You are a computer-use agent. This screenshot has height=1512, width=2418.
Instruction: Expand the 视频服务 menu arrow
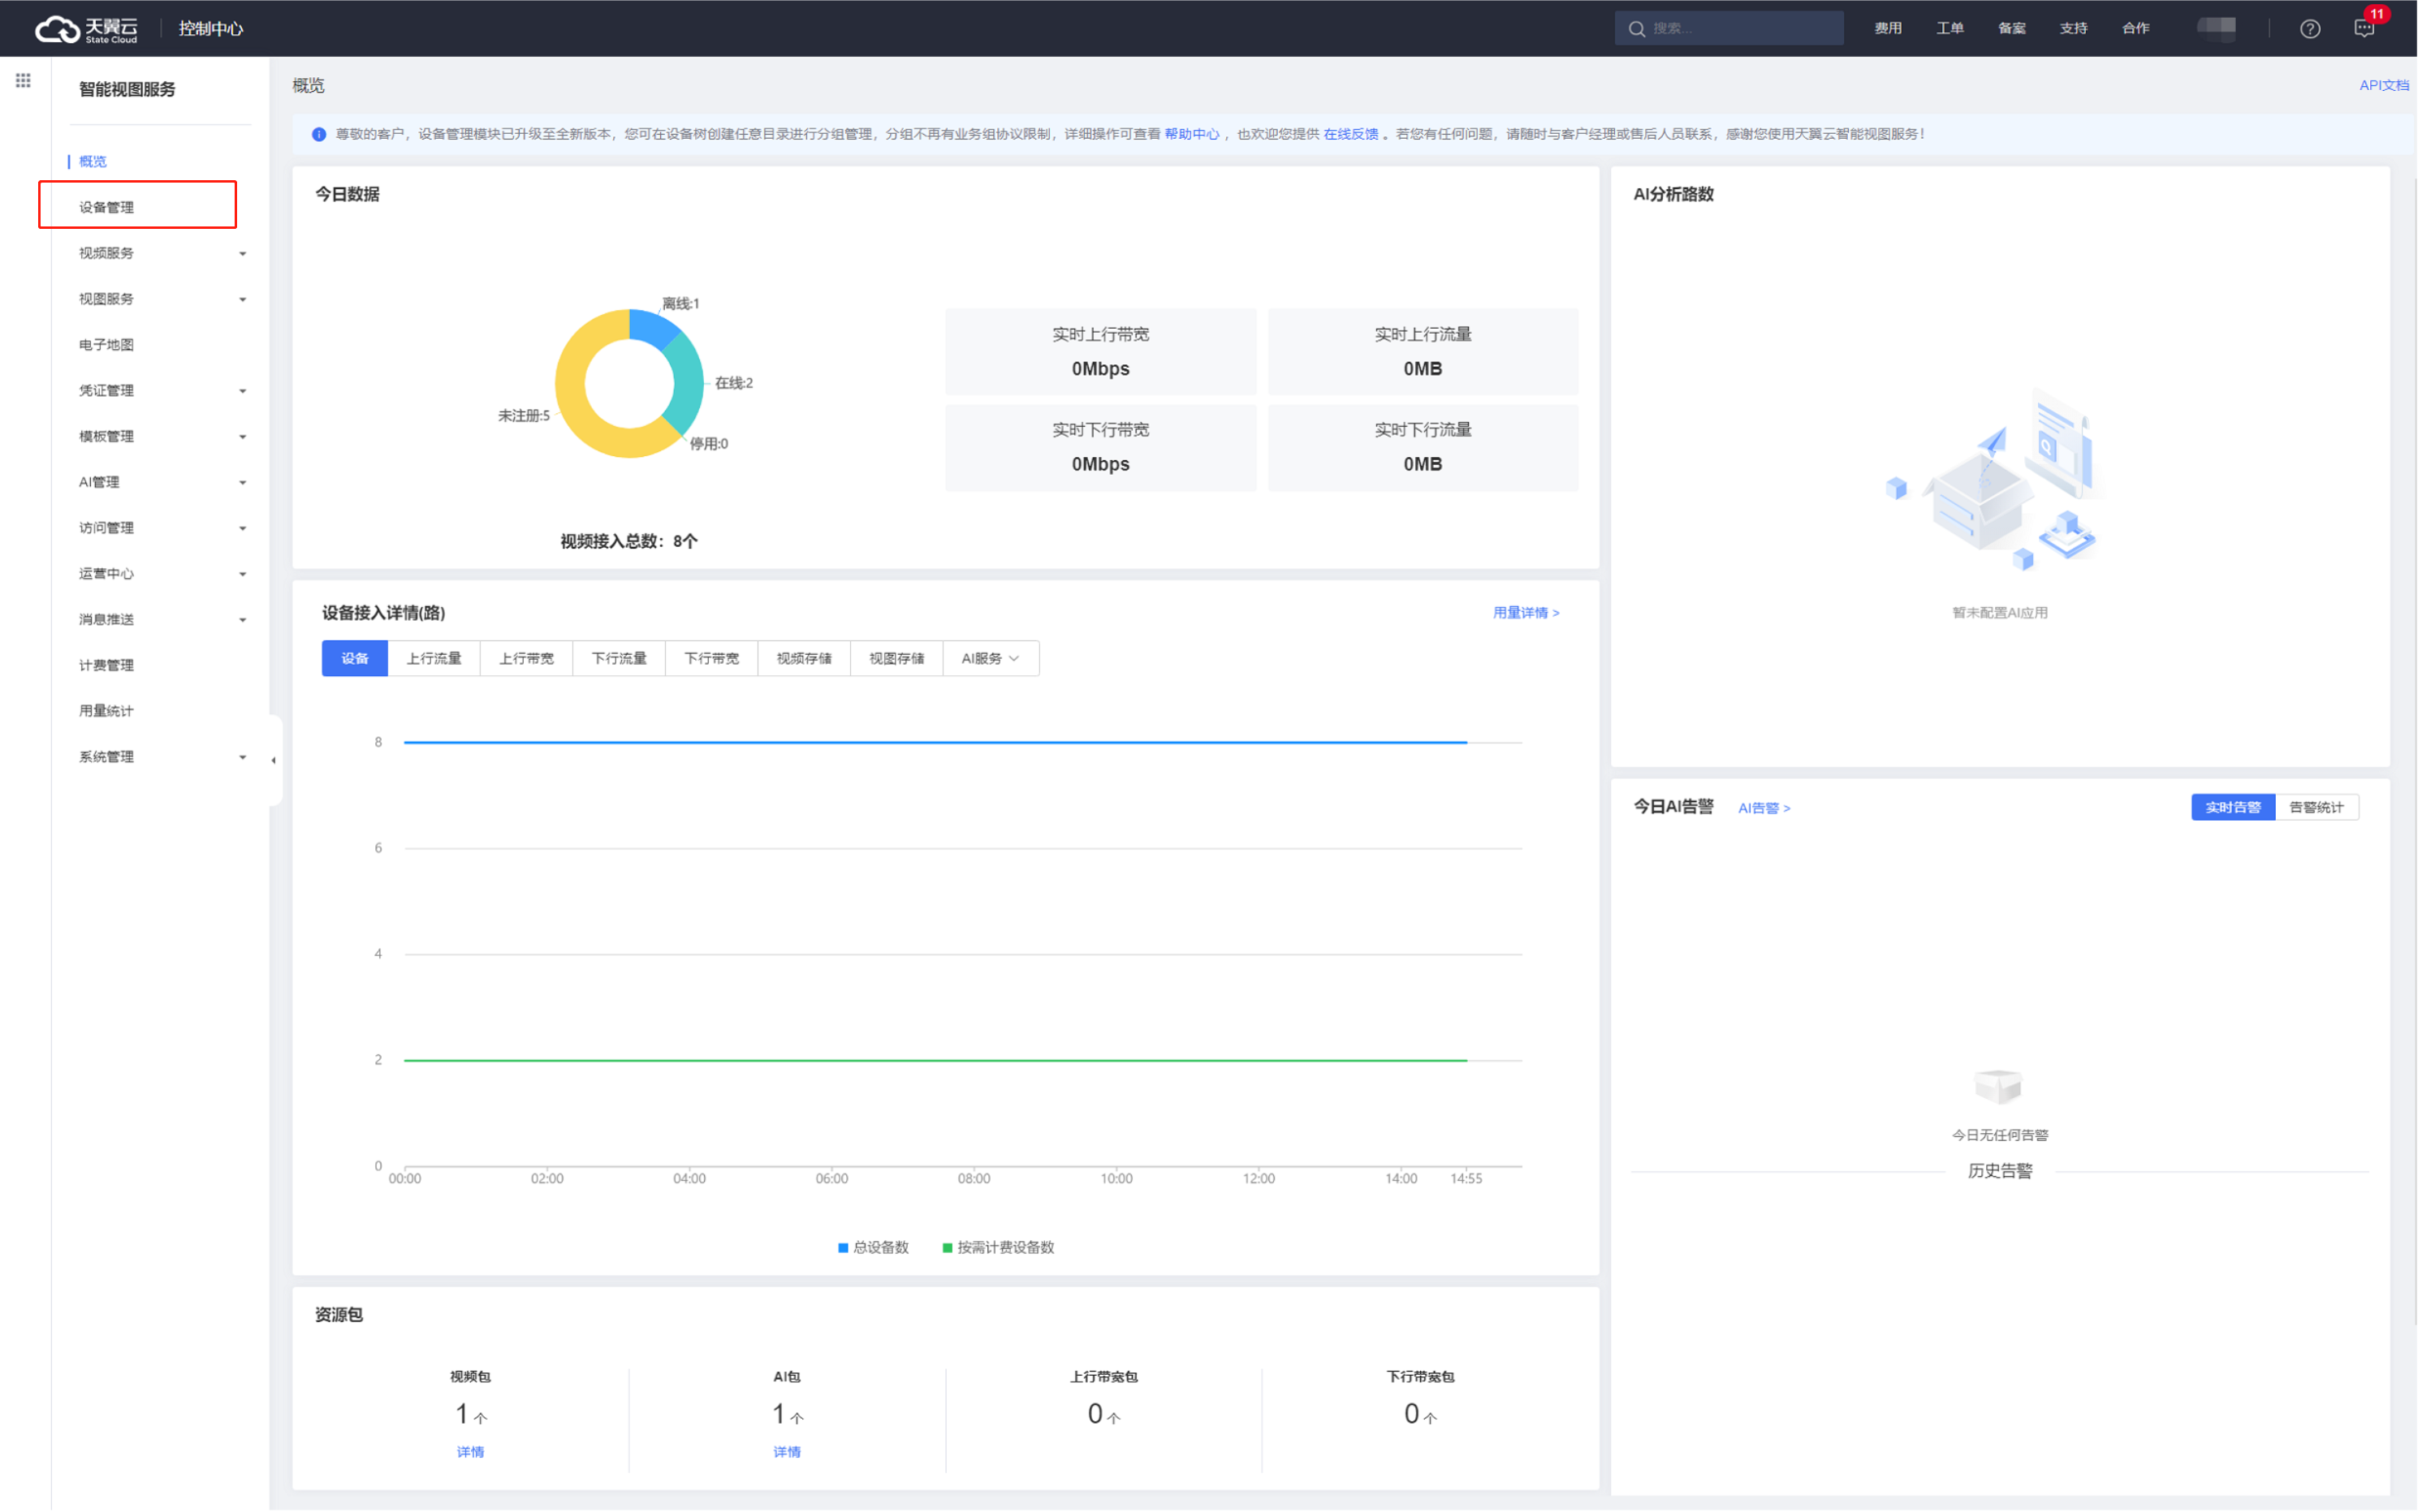click(x=242, y=254)
